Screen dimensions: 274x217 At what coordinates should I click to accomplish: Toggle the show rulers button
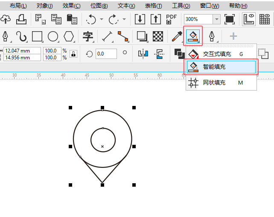(249, 19)
